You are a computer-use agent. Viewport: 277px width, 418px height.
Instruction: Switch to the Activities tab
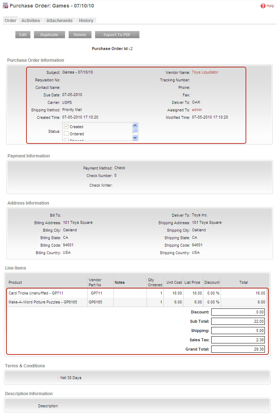pyautogui.click(x=31, y=21)
